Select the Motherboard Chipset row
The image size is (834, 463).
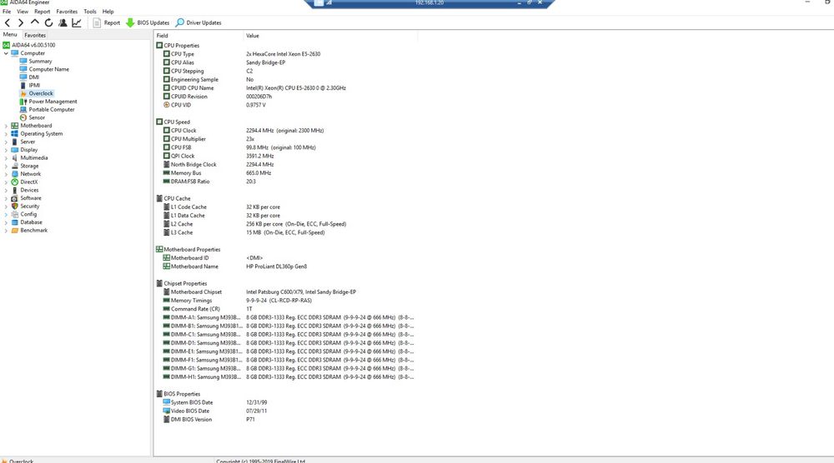point(286,292)
